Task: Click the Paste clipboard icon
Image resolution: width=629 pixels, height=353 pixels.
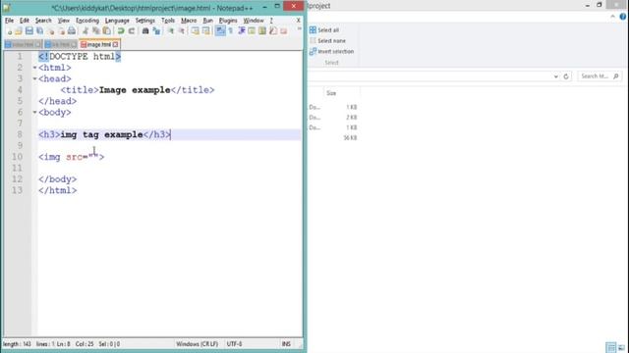Action: click(x=106, y=31)
